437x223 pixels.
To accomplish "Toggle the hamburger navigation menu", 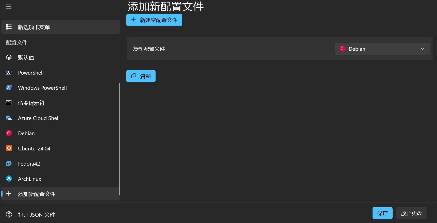I will tap(9, 7).
